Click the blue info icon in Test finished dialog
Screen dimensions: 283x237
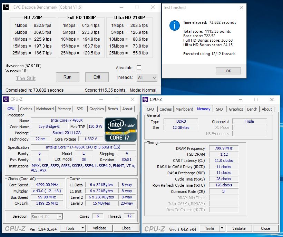pos(174,25)
